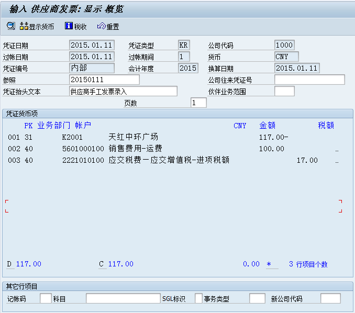
Task: Click the 会计年度 field showing 2015
Action: pos(188,68)
